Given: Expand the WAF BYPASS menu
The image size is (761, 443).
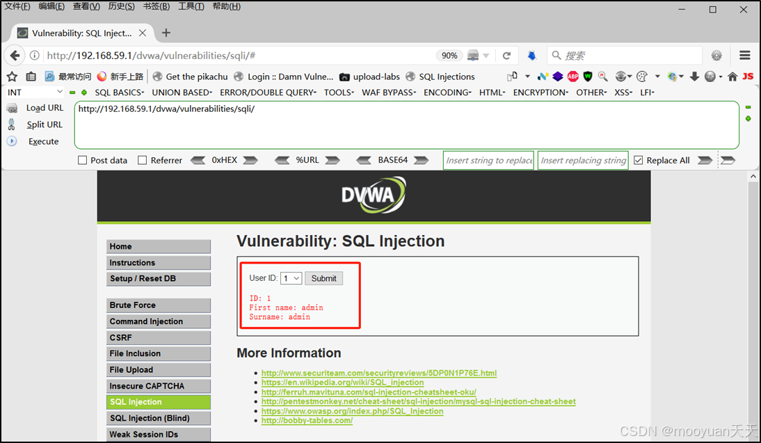Looking at the screenshot, I should (389, 92).
